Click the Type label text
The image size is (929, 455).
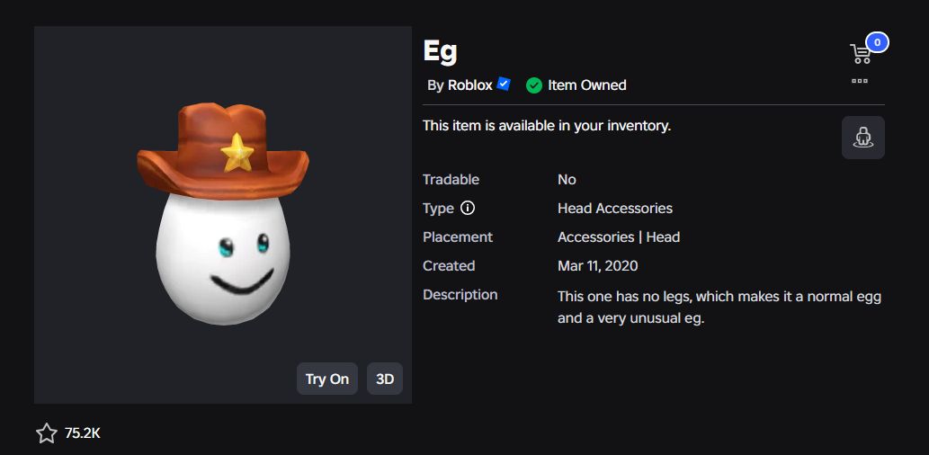pos(438,209)
